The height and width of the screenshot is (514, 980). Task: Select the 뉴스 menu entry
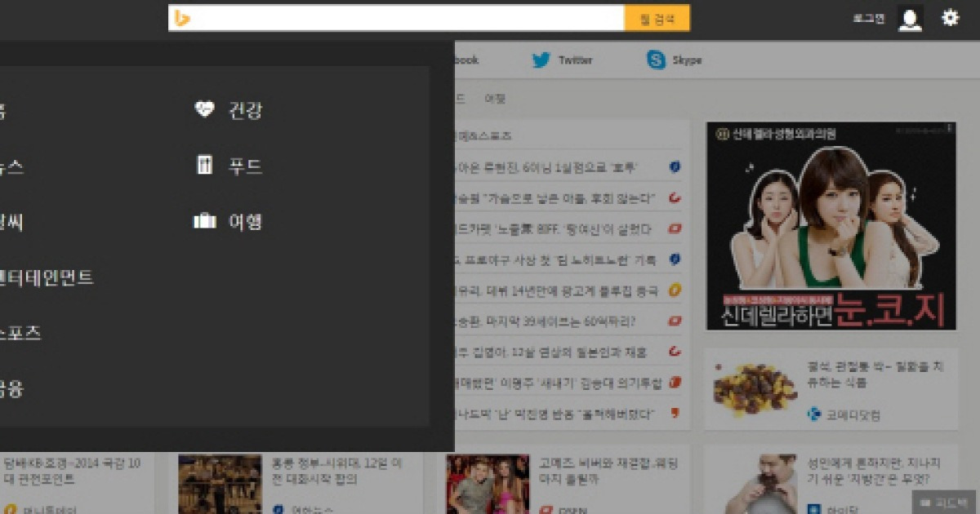12,166
